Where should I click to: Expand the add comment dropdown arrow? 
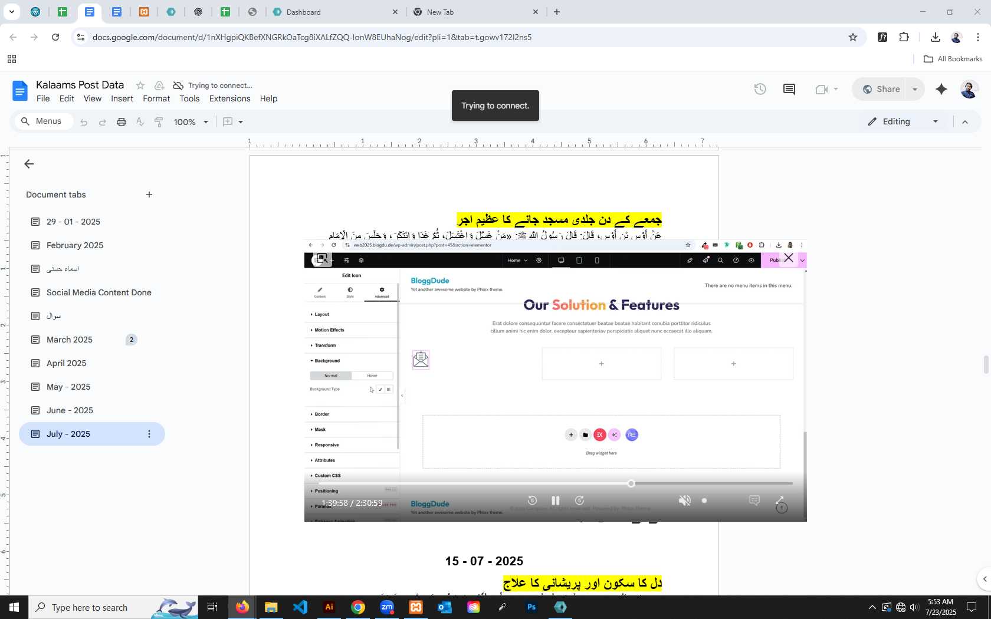pos(241,122)
